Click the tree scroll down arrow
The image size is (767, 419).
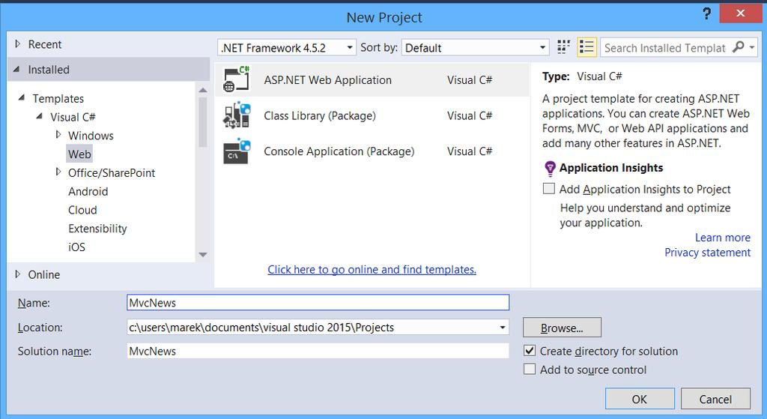tap(202, 255)
